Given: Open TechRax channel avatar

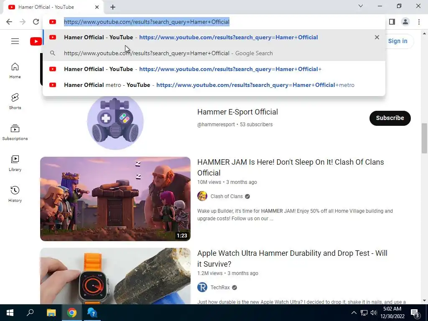Looking at the screenshot, I should tap(202, 288).
